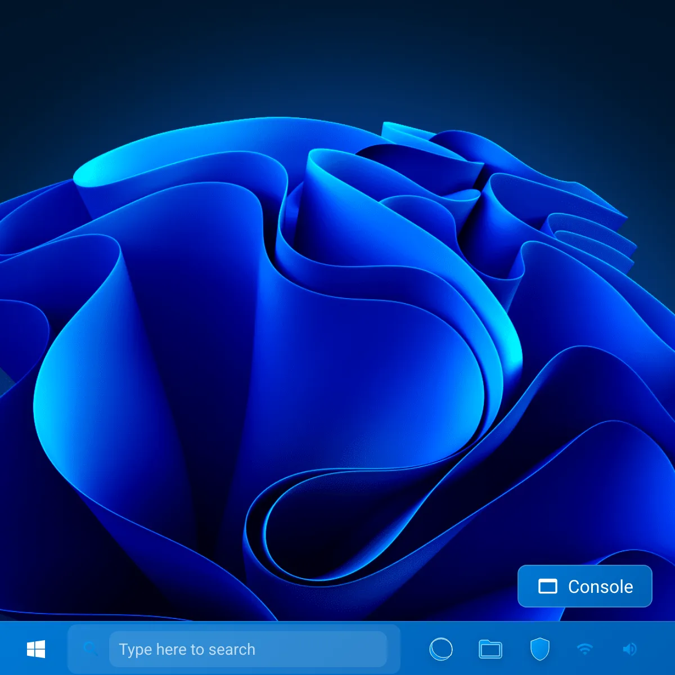Focus the 'Type here to search' field
This screenshot has height=675, width=675.
pos(248,649)
